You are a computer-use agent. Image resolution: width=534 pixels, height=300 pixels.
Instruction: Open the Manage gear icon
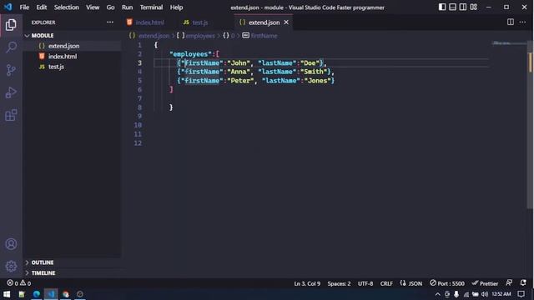click(x=11, y=267)
